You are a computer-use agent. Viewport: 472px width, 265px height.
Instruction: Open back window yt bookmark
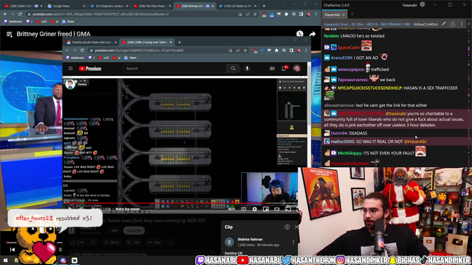[55, 21]
